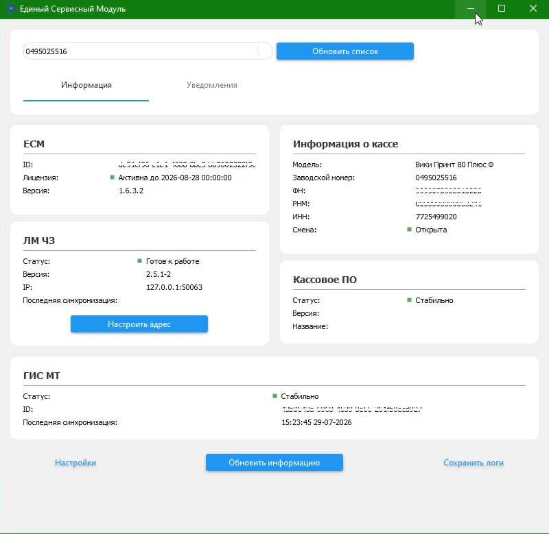
Task: Click the 'ЛМ ЧЗ' section heading
Action: [x=39, y=241]
